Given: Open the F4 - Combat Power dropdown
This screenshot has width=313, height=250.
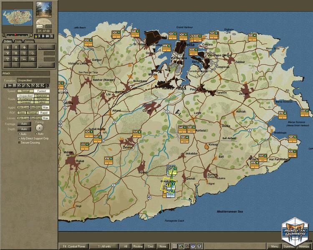Looking at the screenshot, I should [73, 246].
